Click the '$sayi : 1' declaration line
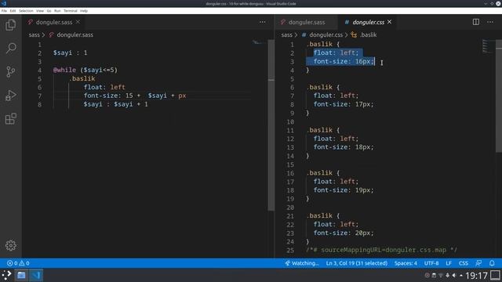The height and width of the screenshot is (282, 502). (x=70, y=52)
